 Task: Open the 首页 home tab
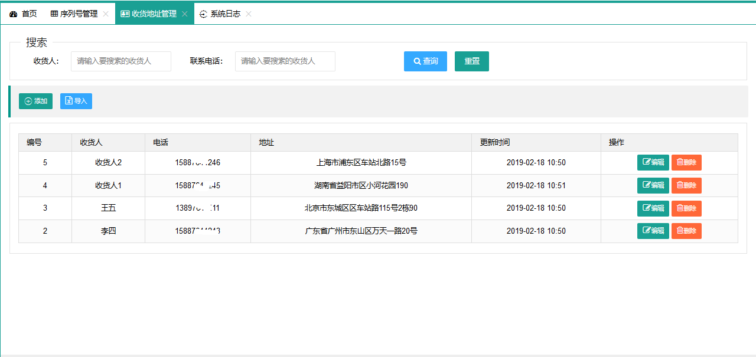click(x=24, y=14)
